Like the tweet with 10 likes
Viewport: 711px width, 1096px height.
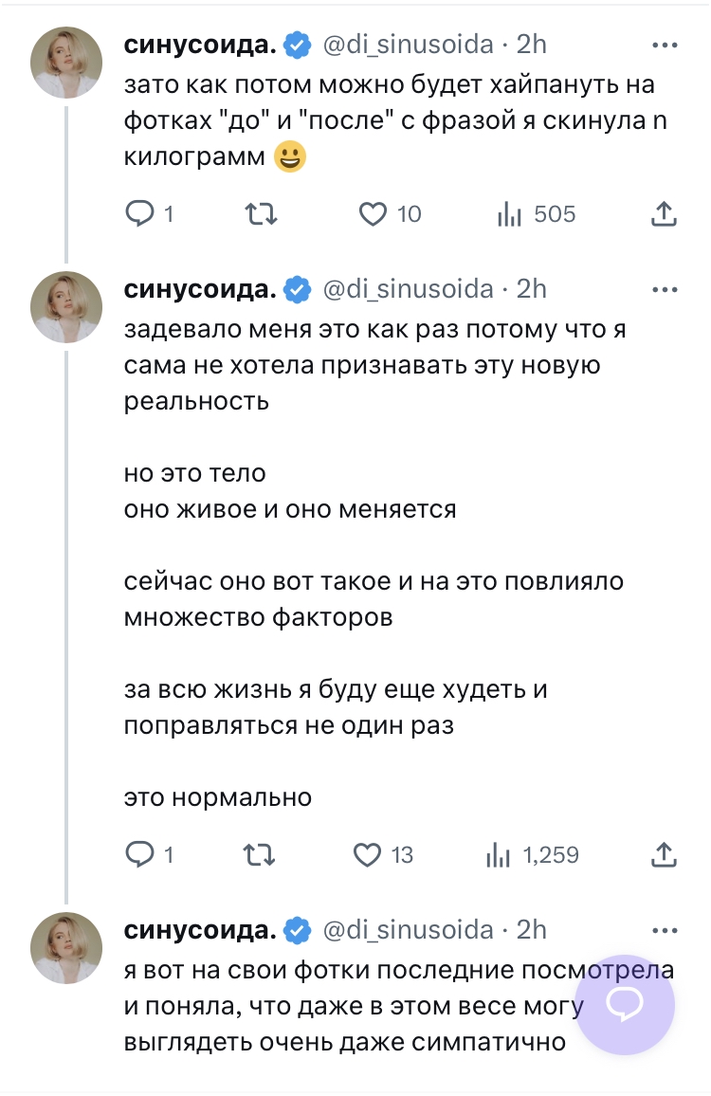tap(372, 215)
